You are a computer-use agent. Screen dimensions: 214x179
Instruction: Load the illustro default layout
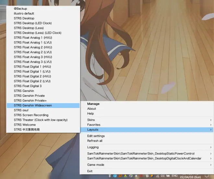(43, 14)
